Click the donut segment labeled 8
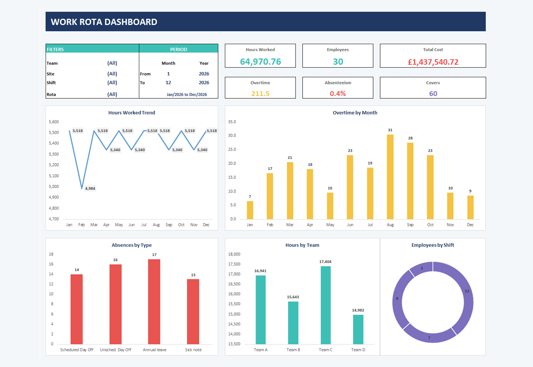Screen dimensions: 533x367 click(x=397, y=299)
